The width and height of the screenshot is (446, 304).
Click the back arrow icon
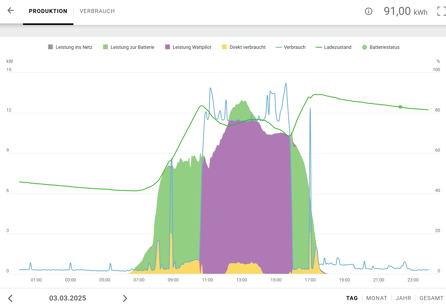click(x=11, y=11)
